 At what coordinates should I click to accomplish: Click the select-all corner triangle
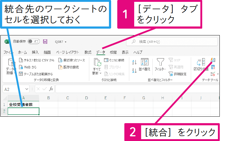[5, 98]
